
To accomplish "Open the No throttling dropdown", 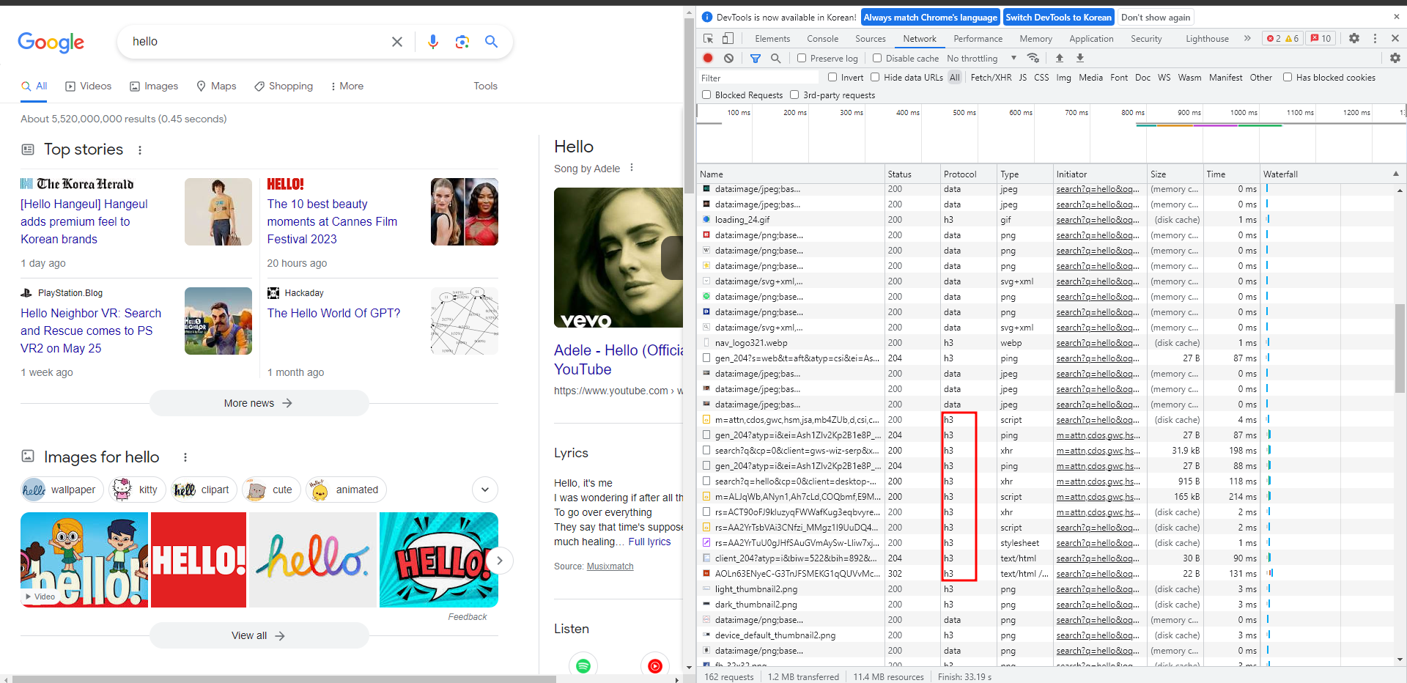I will click(x=981, y=58).
